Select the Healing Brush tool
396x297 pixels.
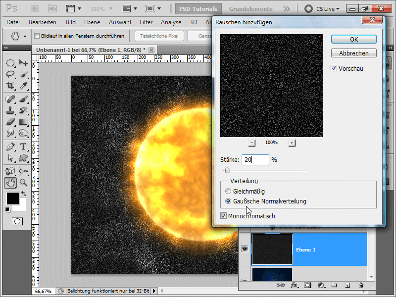click(10, 99)
